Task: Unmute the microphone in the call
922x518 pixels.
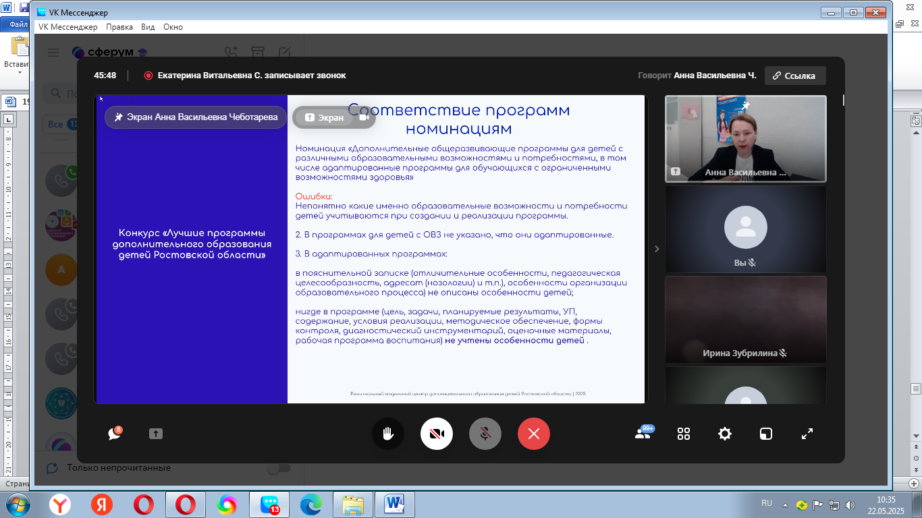Action: (485, 434)
